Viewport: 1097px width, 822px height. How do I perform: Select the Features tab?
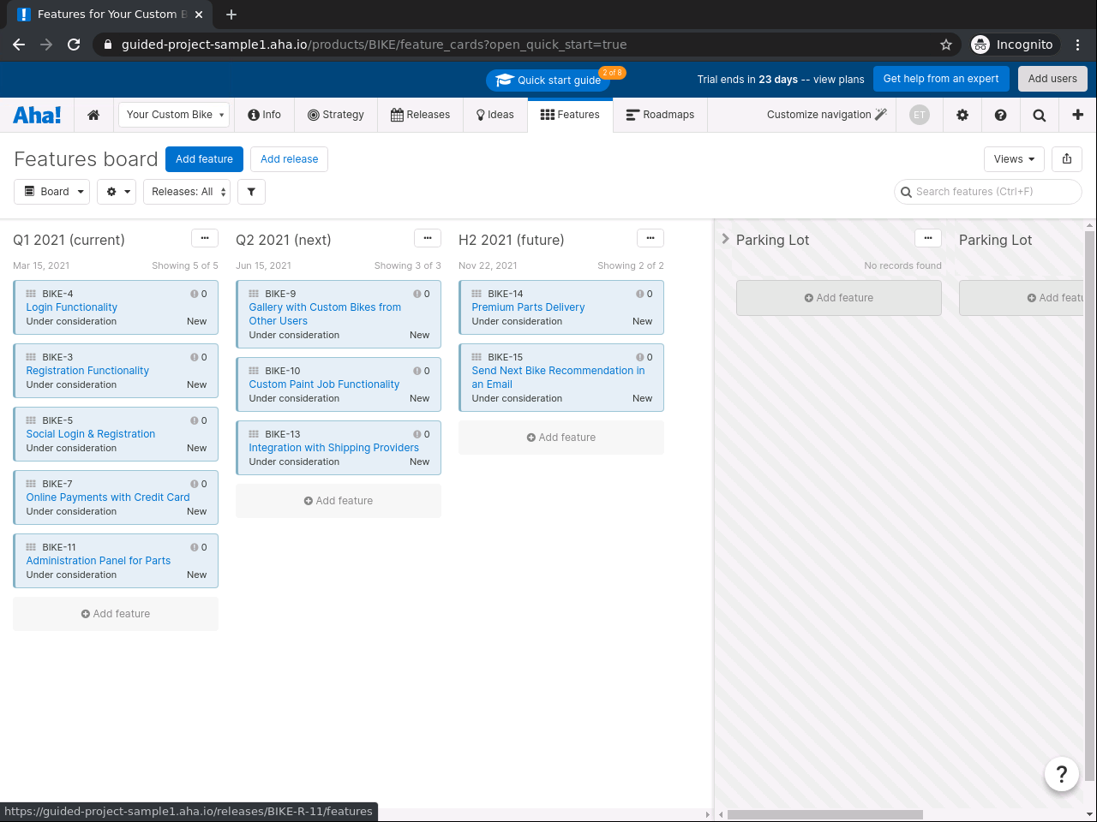pyautogui.click(x=570, y=115)
